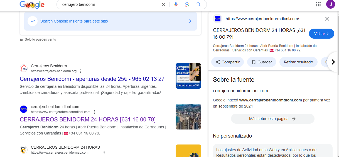Click the GCD favicon in the results list
The height and width of the screenshot is (157, 339).
24,109
